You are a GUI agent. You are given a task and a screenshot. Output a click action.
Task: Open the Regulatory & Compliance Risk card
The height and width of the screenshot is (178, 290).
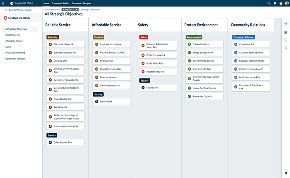(251, 87)
